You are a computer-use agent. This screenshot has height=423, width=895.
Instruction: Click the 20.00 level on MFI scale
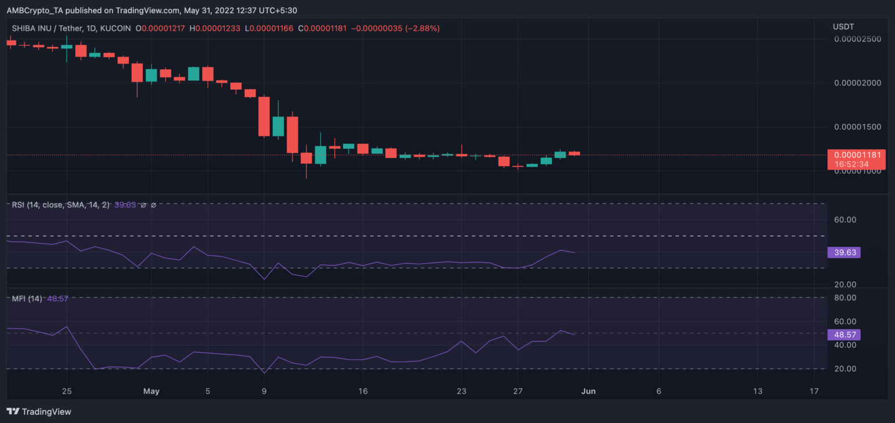(845, 369)
